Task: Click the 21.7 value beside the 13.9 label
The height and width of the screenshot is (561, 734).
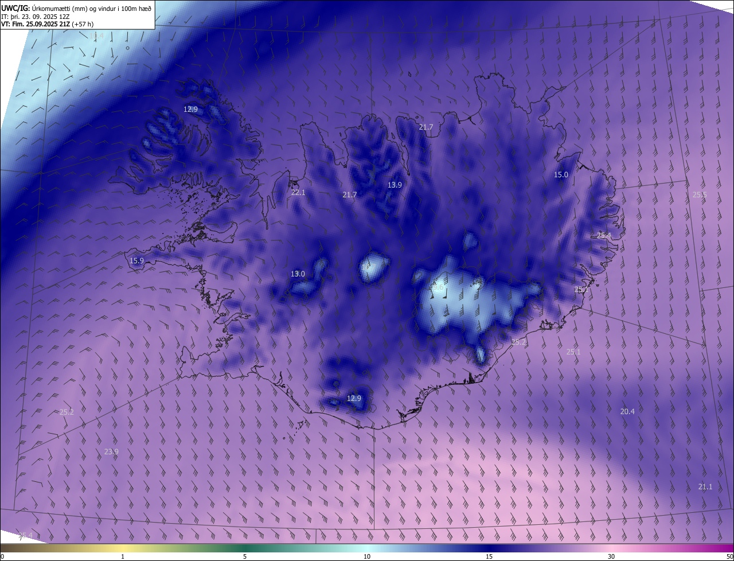Action: pyautogui.click(x=350, y=194)
